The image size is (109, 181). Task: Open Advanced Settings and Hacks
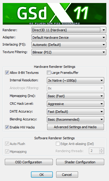(75, 127)
